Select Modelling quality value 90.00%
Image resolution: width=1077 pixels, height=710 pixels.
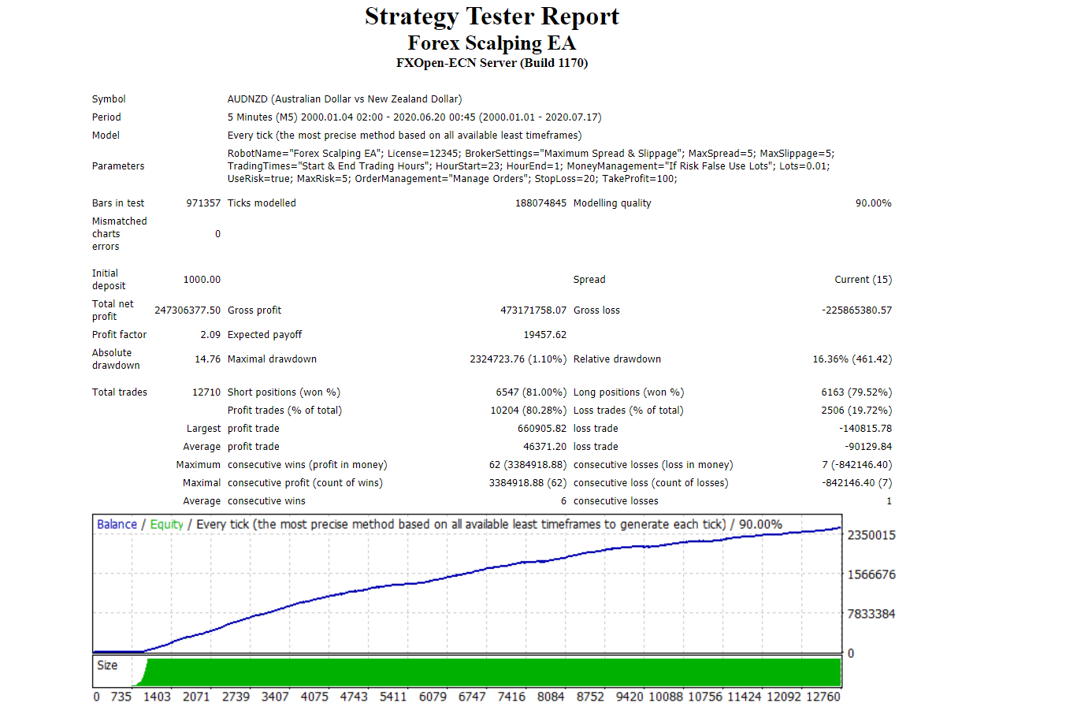point(874,203)
